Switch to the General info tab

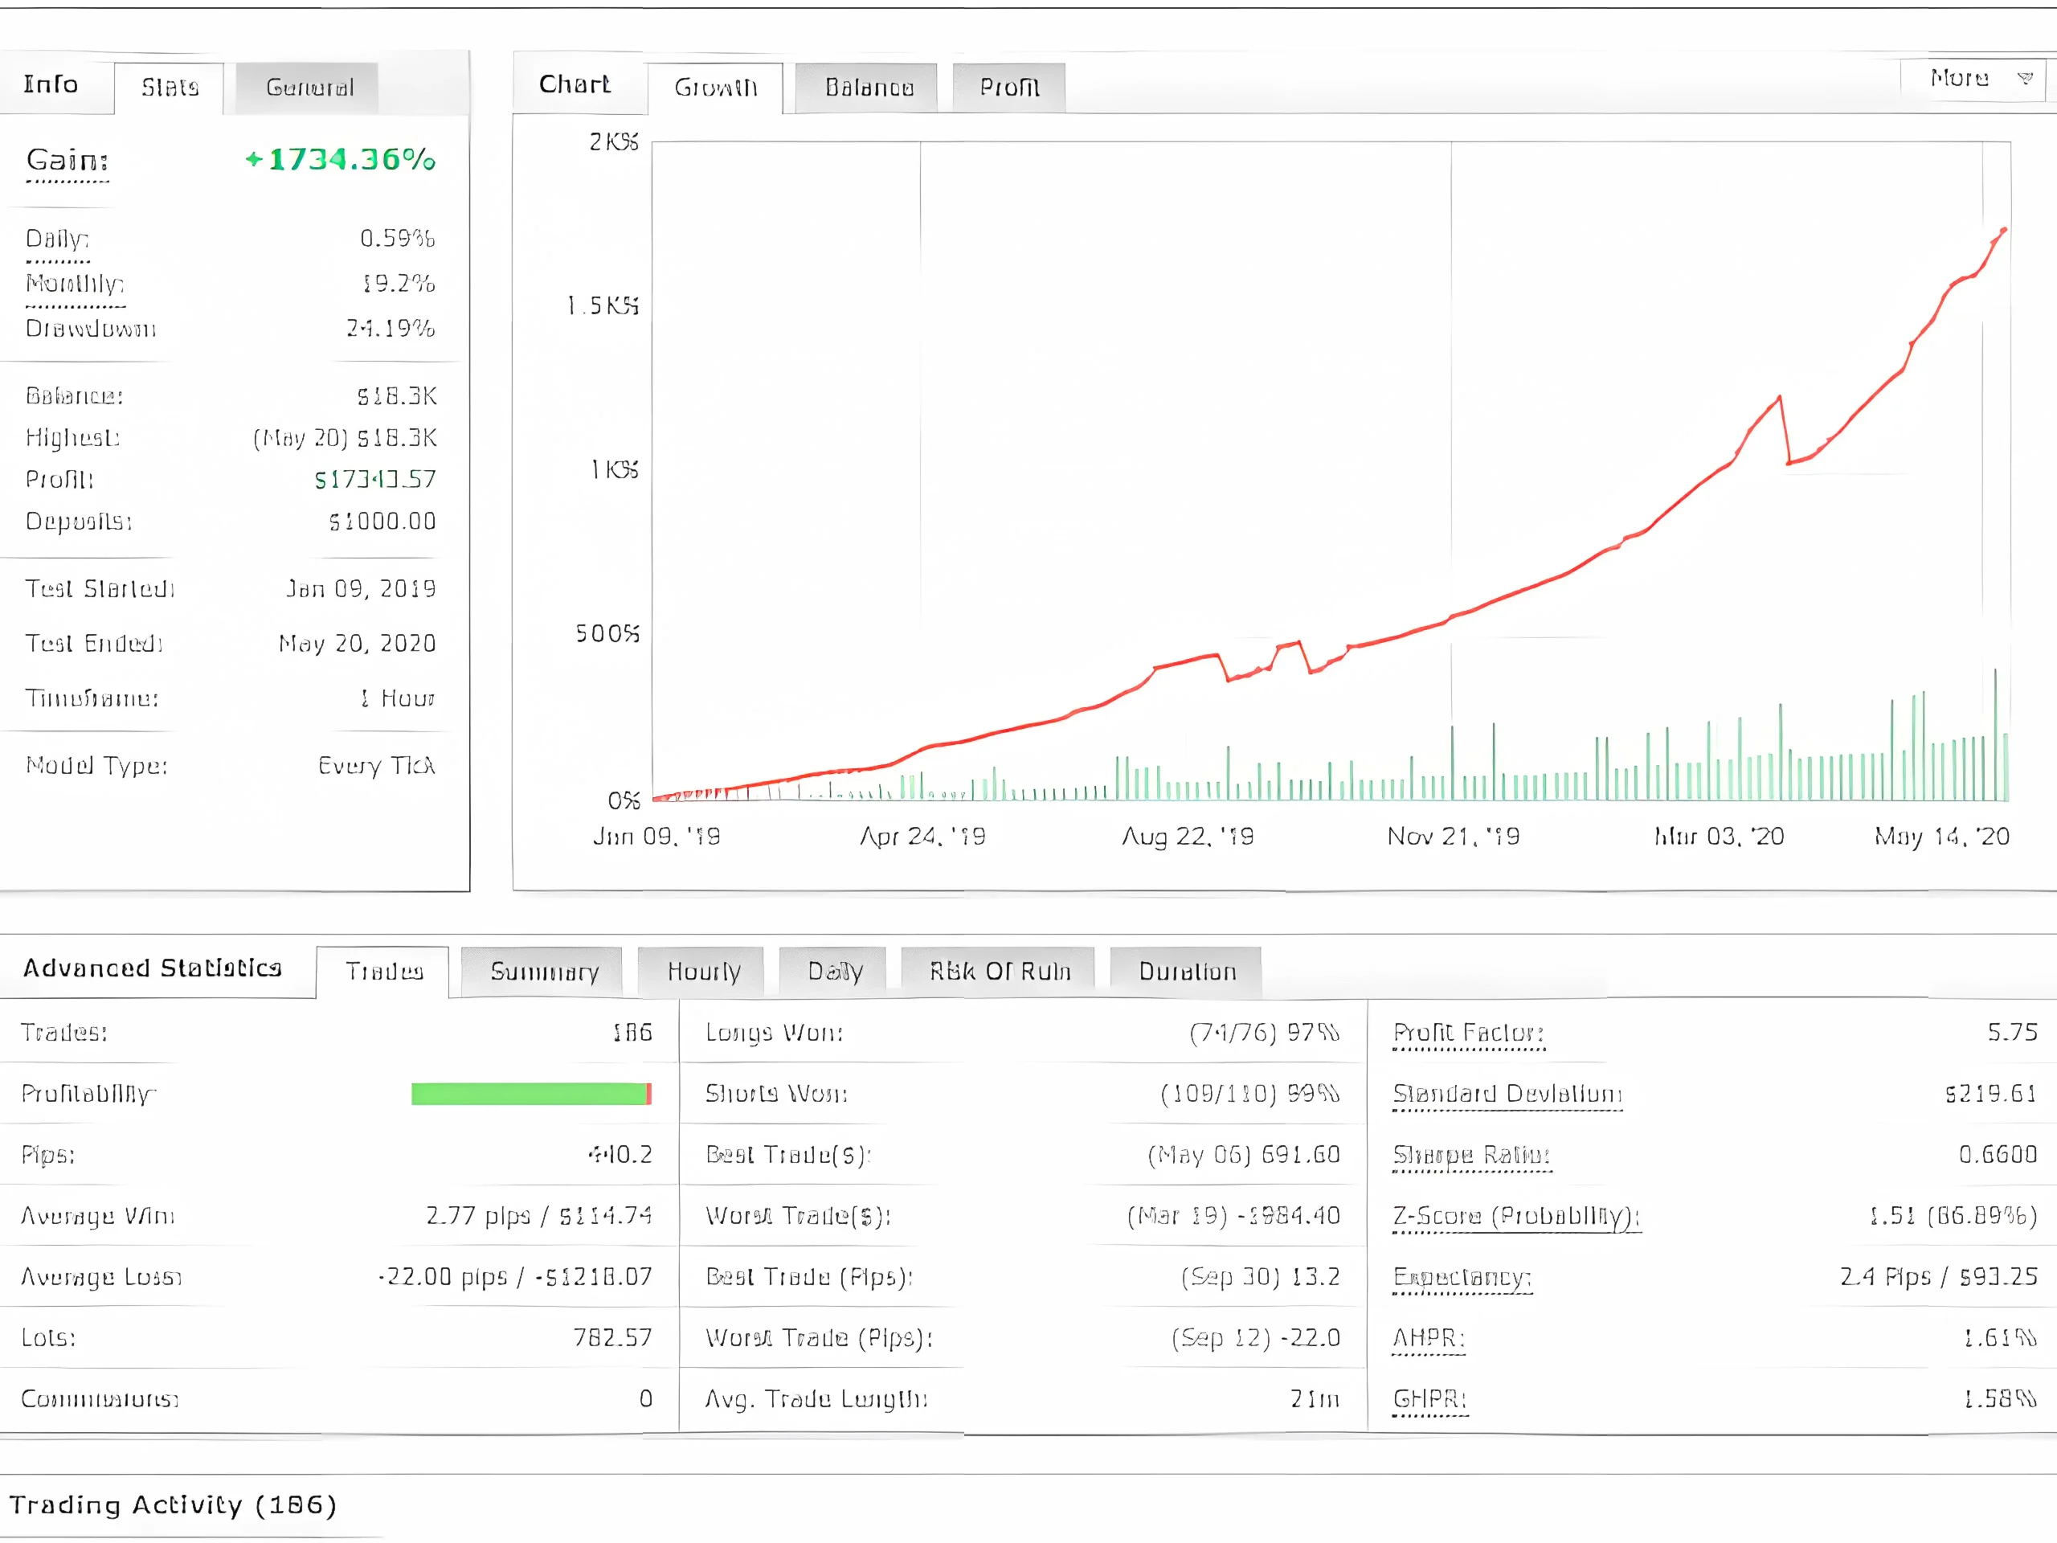[x=308, y=88]
